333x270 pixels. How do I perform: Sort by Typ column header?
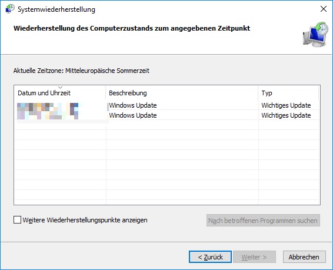tap(288, 93)
